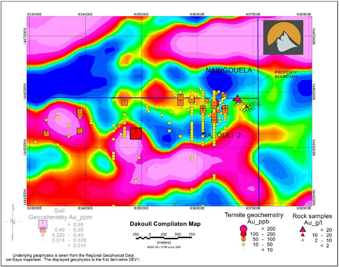Click the red '100 - 200' termite legend circle

pyautogui.click(x=244, y=234)
